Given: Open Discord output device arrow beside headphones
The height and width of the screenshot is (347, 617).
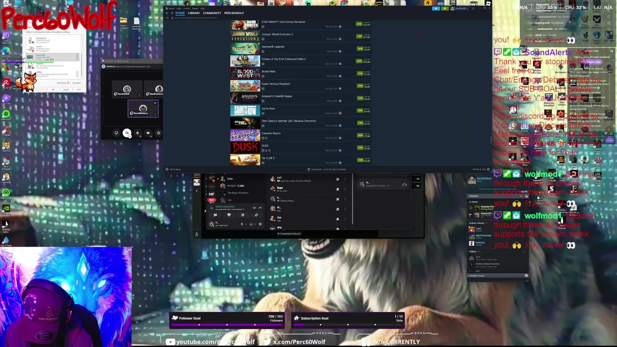Looking at the screenshot, I should click(255, 224).
